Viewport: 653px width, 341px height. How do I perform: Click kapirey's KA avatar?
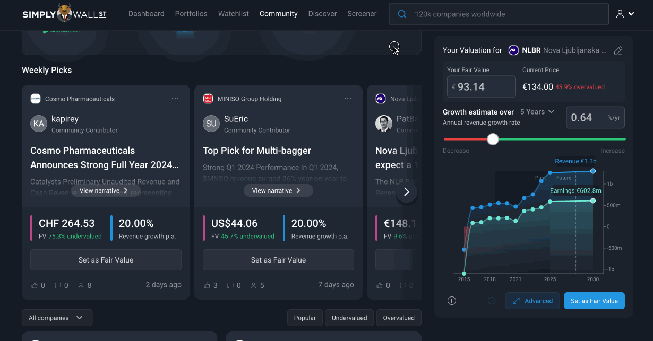point(39,124)
